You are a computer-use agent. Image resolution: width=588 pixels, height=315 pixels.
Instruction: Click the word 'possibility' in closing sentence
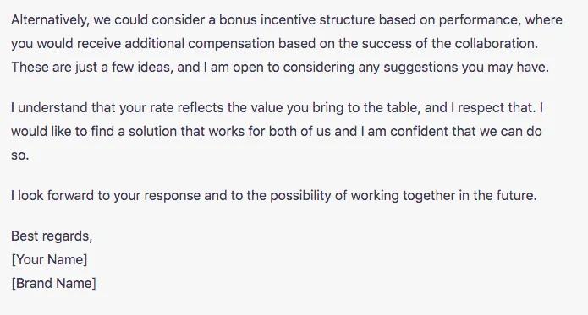(300, 196)
